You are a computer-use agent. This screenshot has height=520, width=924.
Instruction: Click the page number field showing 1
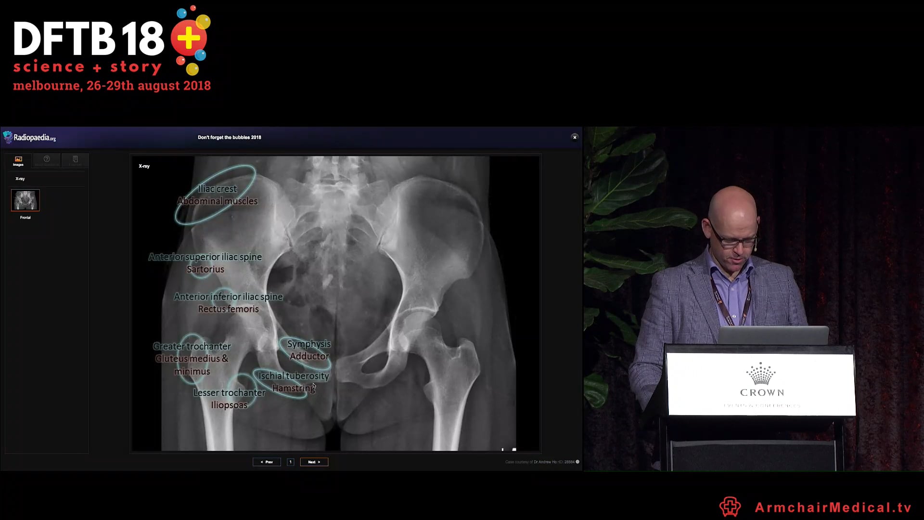[x=291, y=462]
